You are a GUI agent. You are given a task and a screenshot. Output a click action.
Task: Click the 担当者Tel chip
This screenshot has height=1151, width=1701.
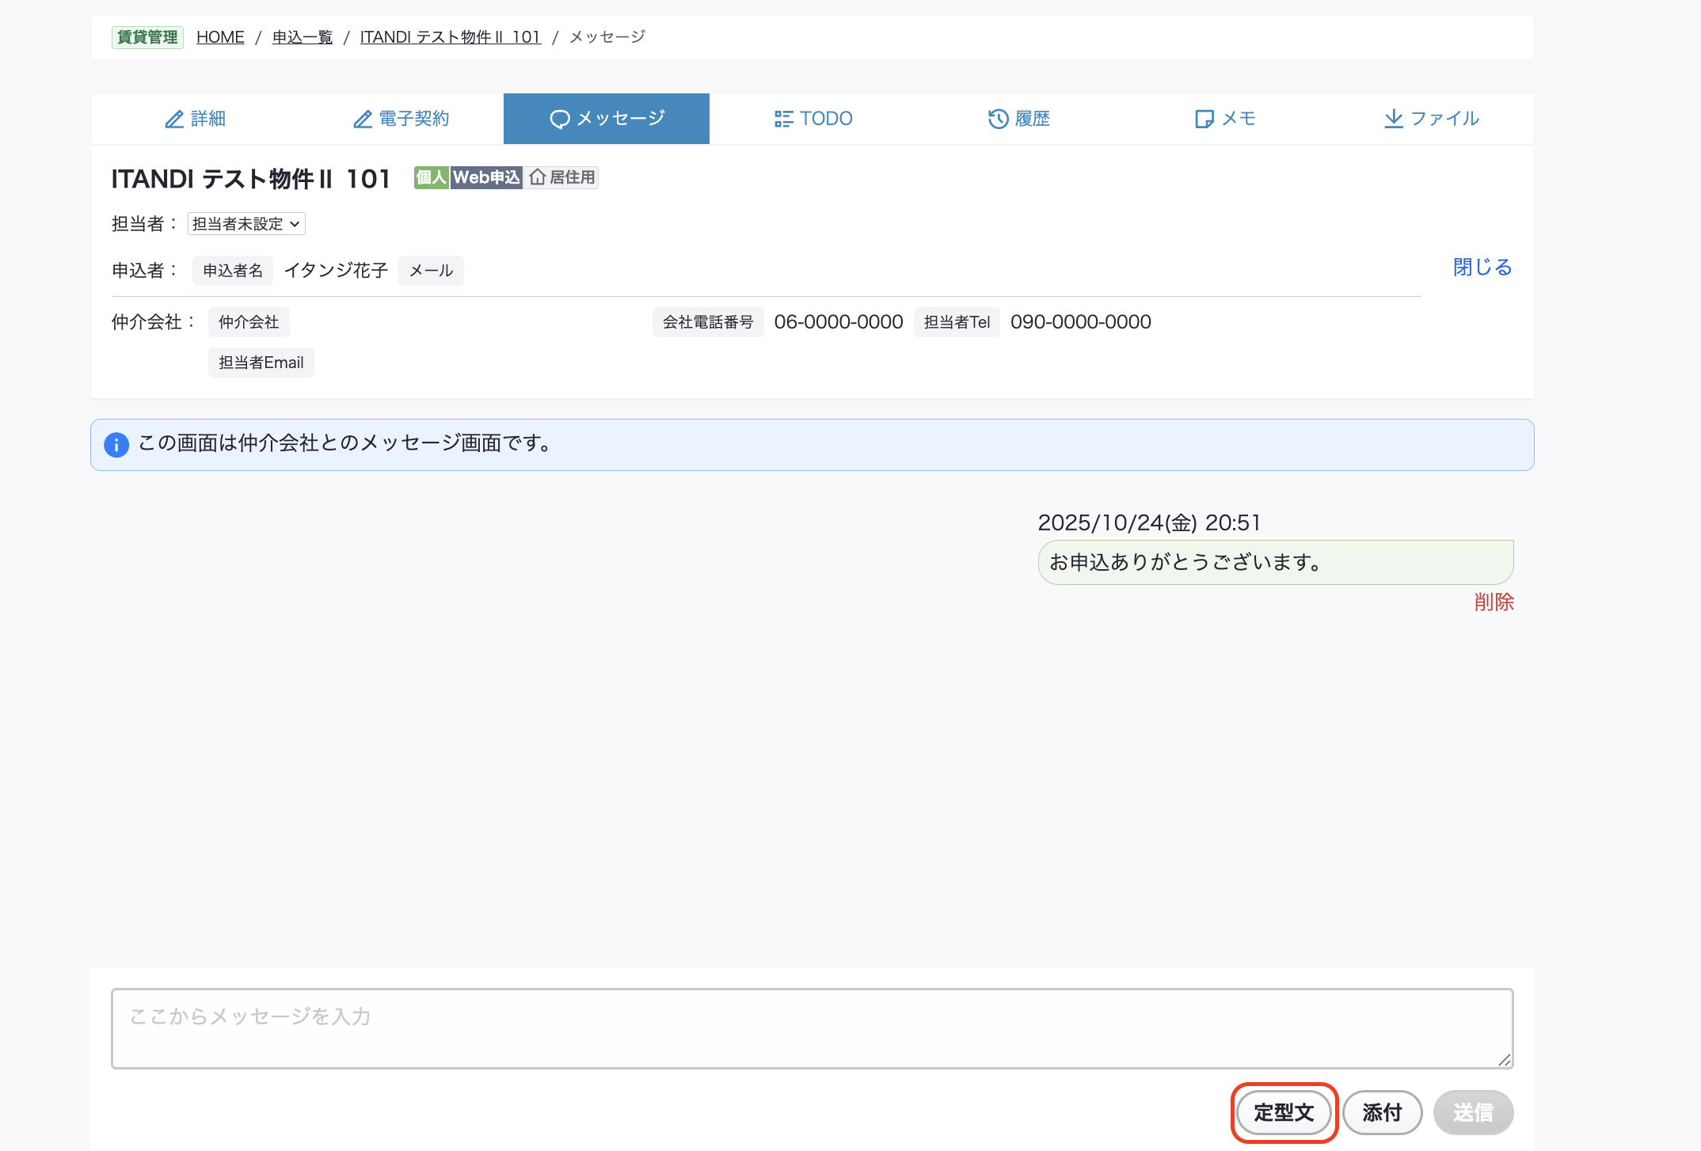pos(957,322)
